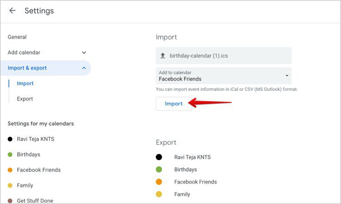Click yellow color dot for Family in sidebar
Viewport: 341px width, 204px height.
click(x=10, y=185)
